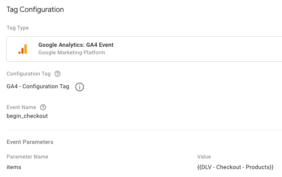Click the Tag Type label
Screen dimensions: 282x177
(17, 28)
